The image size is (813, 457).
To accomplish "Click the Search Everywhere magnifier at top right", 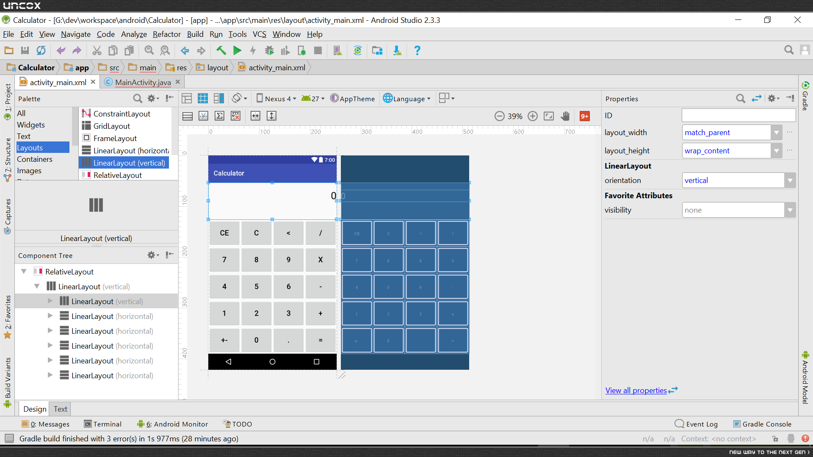I will 789,50.
